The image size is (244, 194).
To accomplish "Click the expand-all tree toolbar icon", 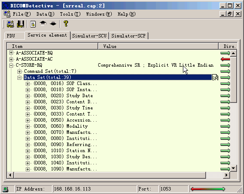I will (53, 24).
